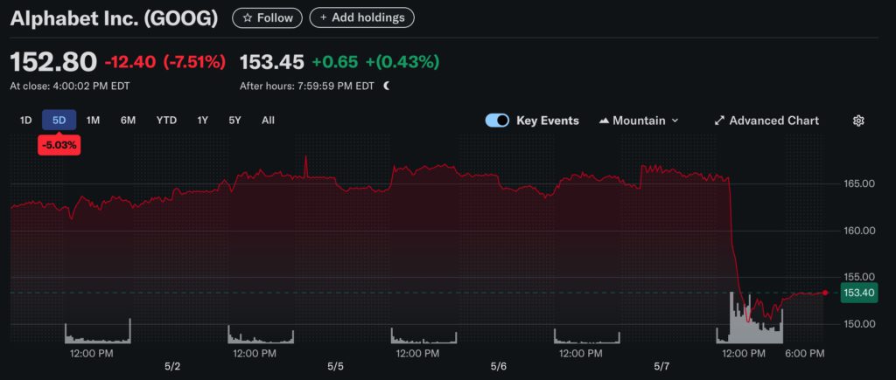This screenshot has width=896, height=380.
Task: Click the At close 4:00:02 PM EDT text
Action: [70, 86]
